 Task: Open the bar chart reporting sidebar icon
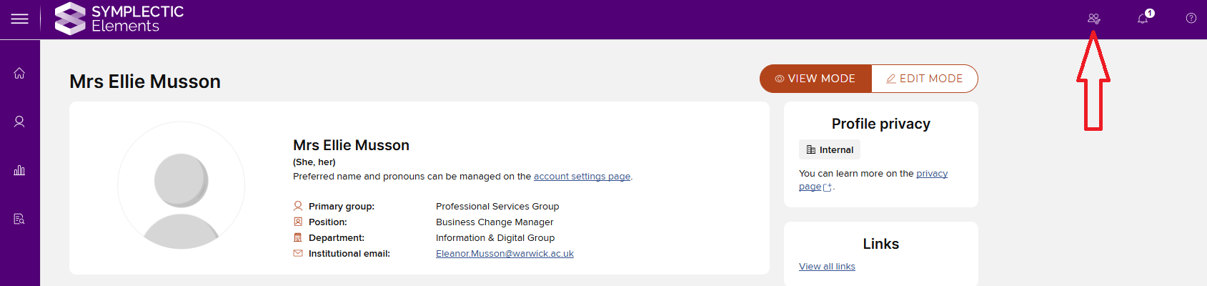point(19,170)
